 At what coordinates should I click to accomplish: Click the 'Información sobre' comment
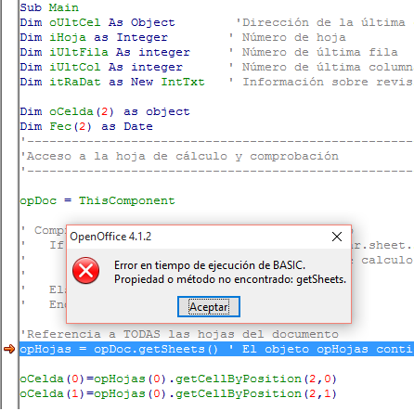tap(321, 82)
